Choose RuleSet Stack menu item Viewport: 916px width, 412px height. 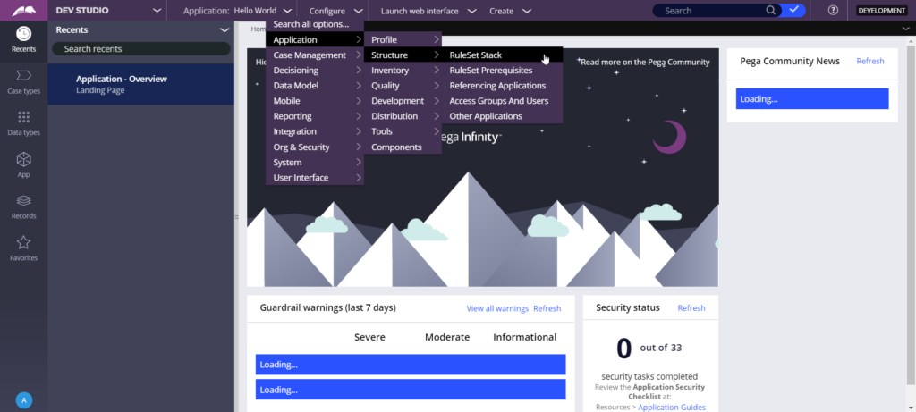(502, 55)
